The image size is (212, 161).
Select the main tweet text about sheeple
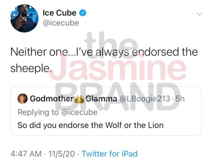pyautogui.click(x=104, y=60)
